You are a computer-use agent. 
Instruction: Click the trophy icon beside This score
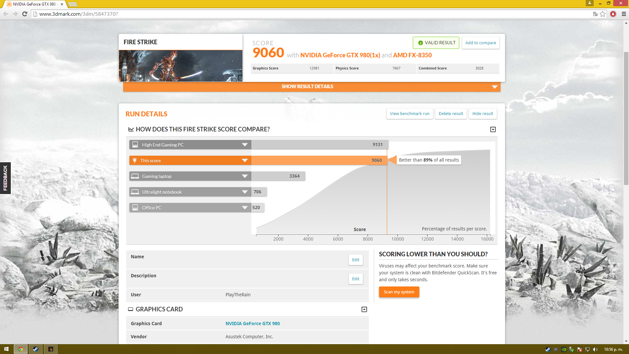click(135, 160)
